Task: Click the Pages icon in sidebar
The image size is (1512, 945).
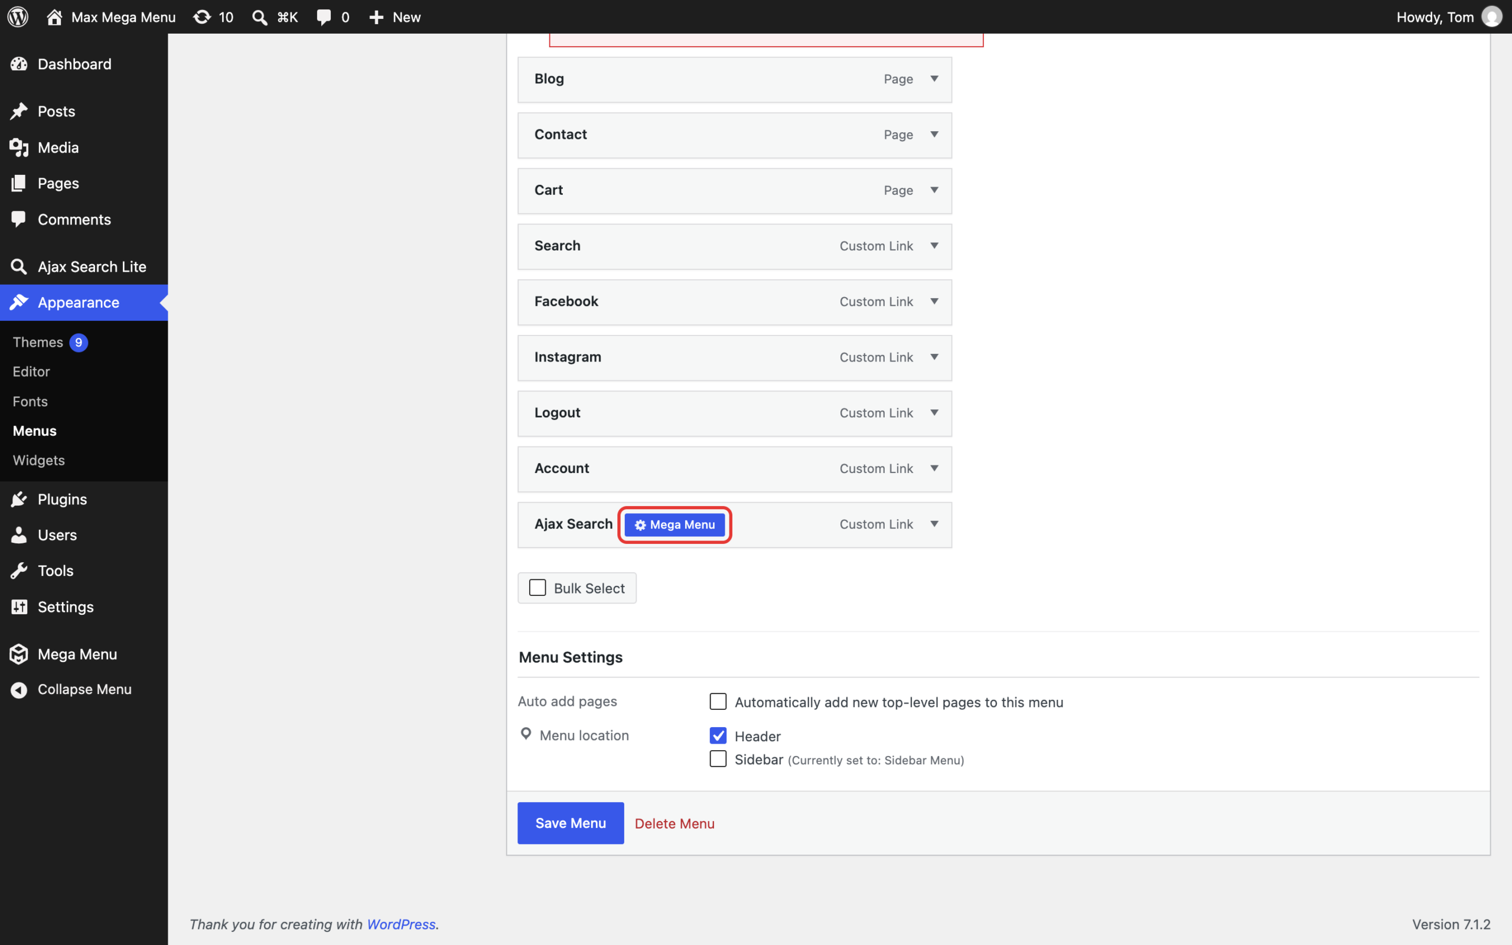Action: [x=19, y=183]
